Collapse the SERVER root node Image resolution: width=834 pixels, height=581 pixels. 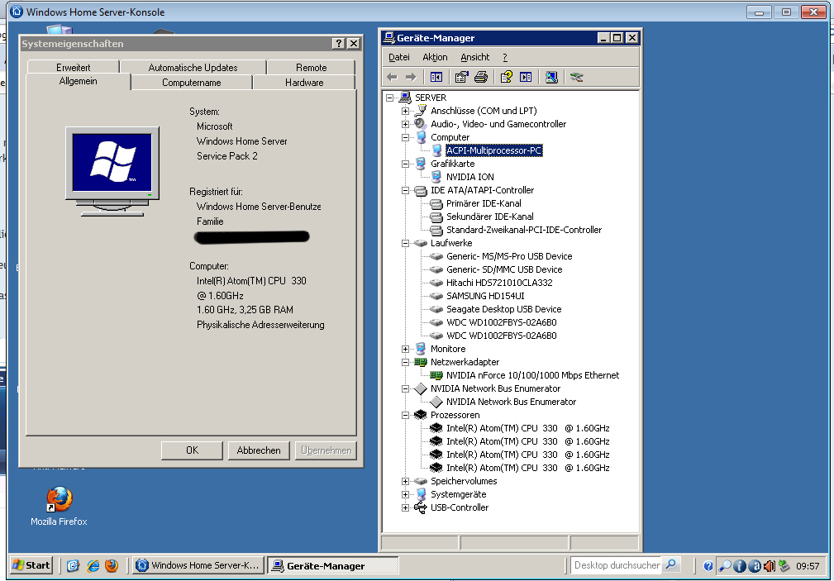point(390,98)
